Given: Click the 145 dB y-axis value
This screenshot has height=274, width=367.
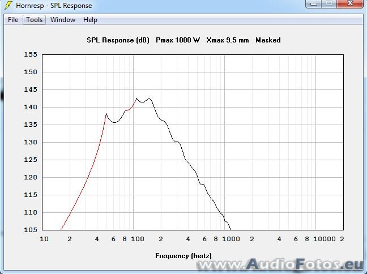Looking at the screenshot, I should (x=31, y=89).
